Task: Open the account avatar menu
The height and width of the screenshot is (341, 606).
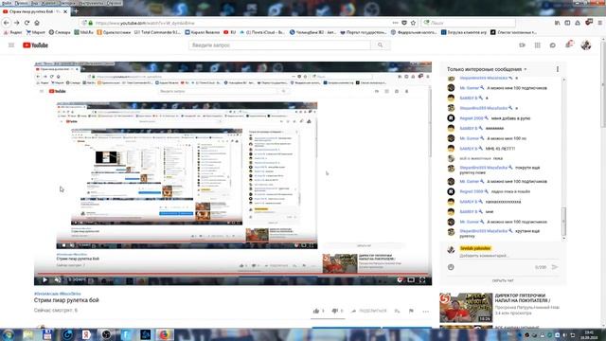Action: point(586,45)
